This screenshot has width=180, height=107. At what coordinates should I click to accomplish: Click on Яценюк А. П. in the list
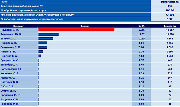[8, 43]
